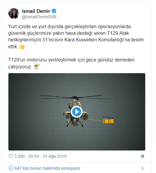Like the tweet with heart icon
Viewport: 156px width, 173px height.
11,156
